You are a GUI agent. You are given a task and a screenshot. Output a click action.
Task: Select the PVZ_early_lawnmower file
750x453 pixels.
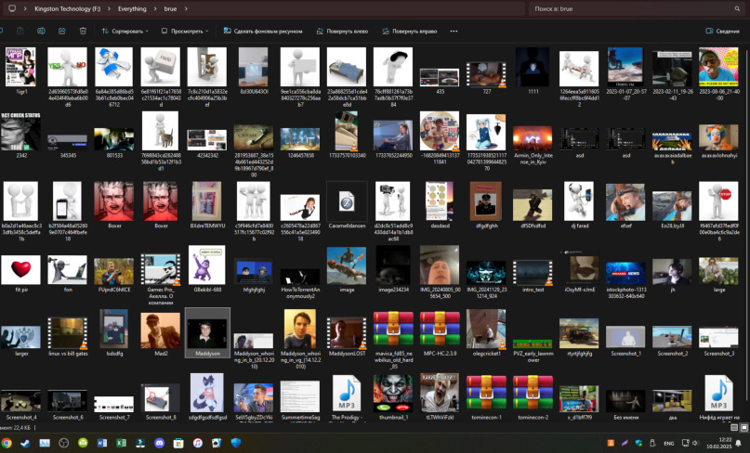tap(533, 350)
